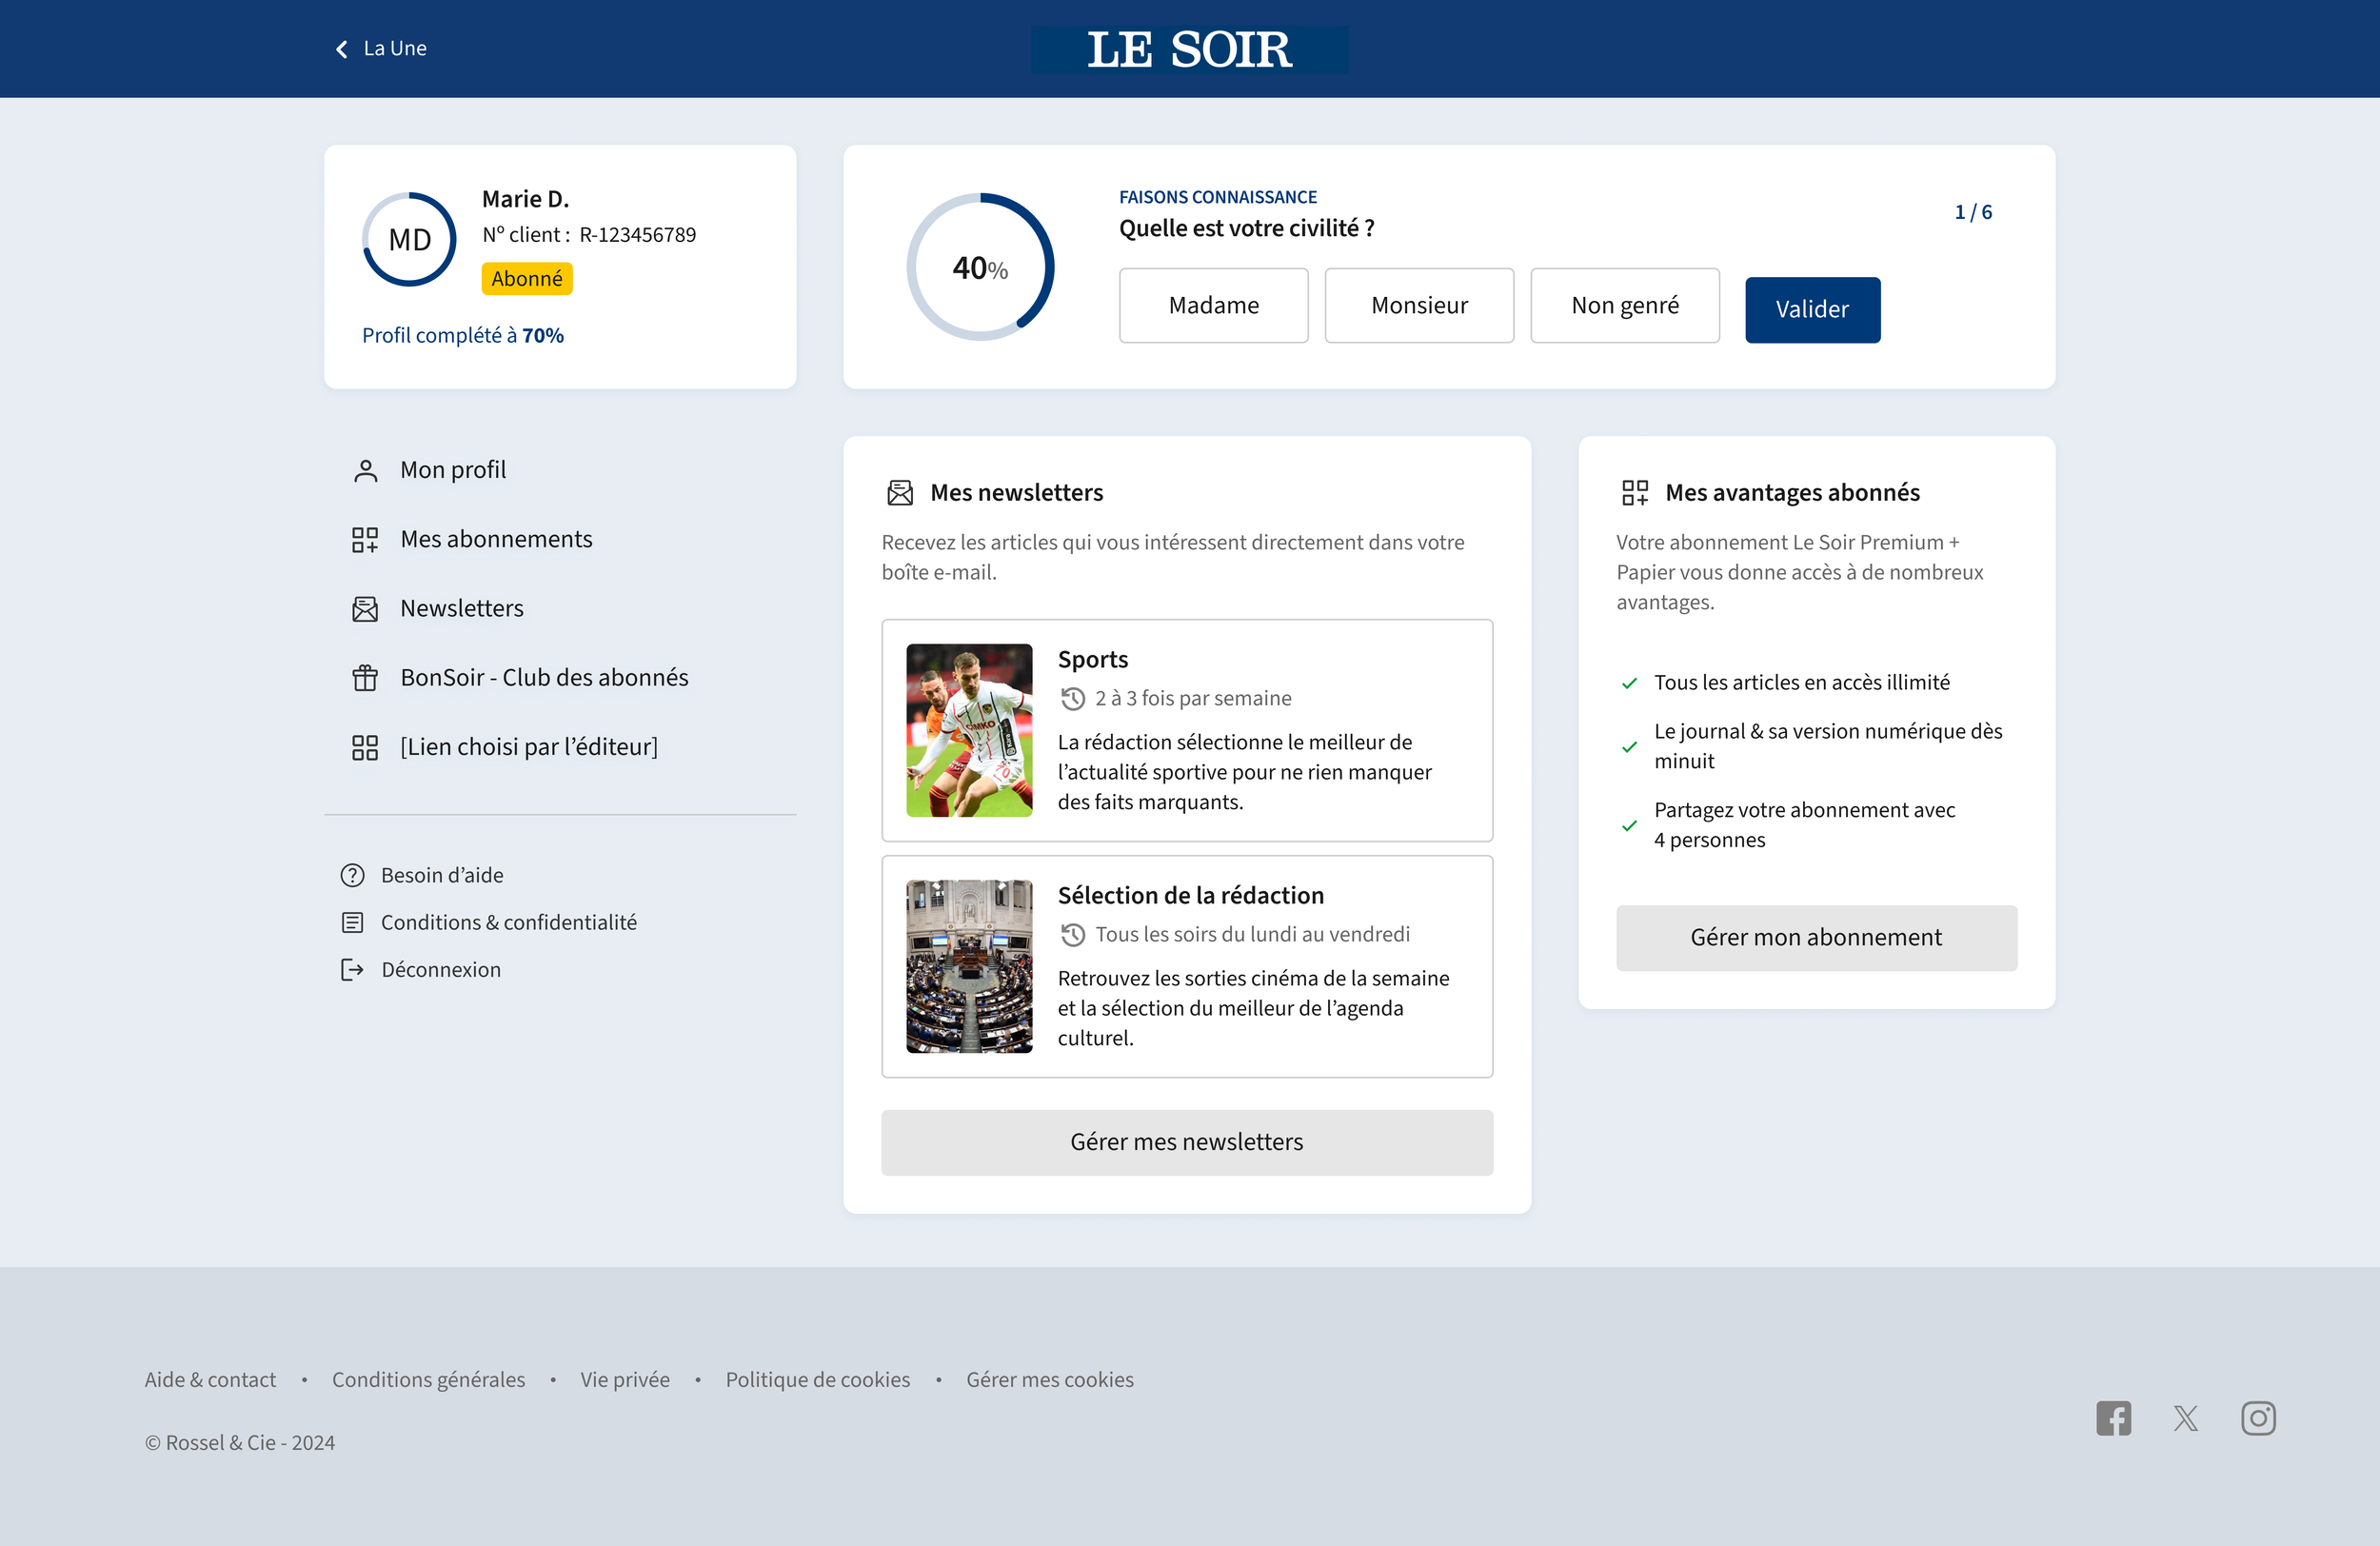Open the Politique de cookies footer link
Viewport: 2380px width, 1546px height.
(x=817, y=1379)
